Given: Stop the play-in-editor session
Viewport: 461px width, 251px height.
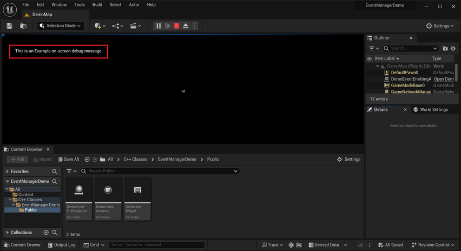Looking at the screenshot, I should pyautogui.click(x=176, y=26).
